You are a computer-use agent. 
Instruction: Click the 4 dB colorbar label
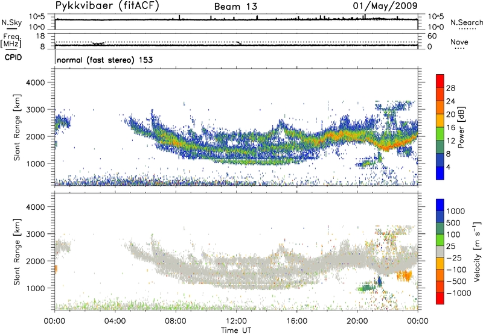click(448, 167)
